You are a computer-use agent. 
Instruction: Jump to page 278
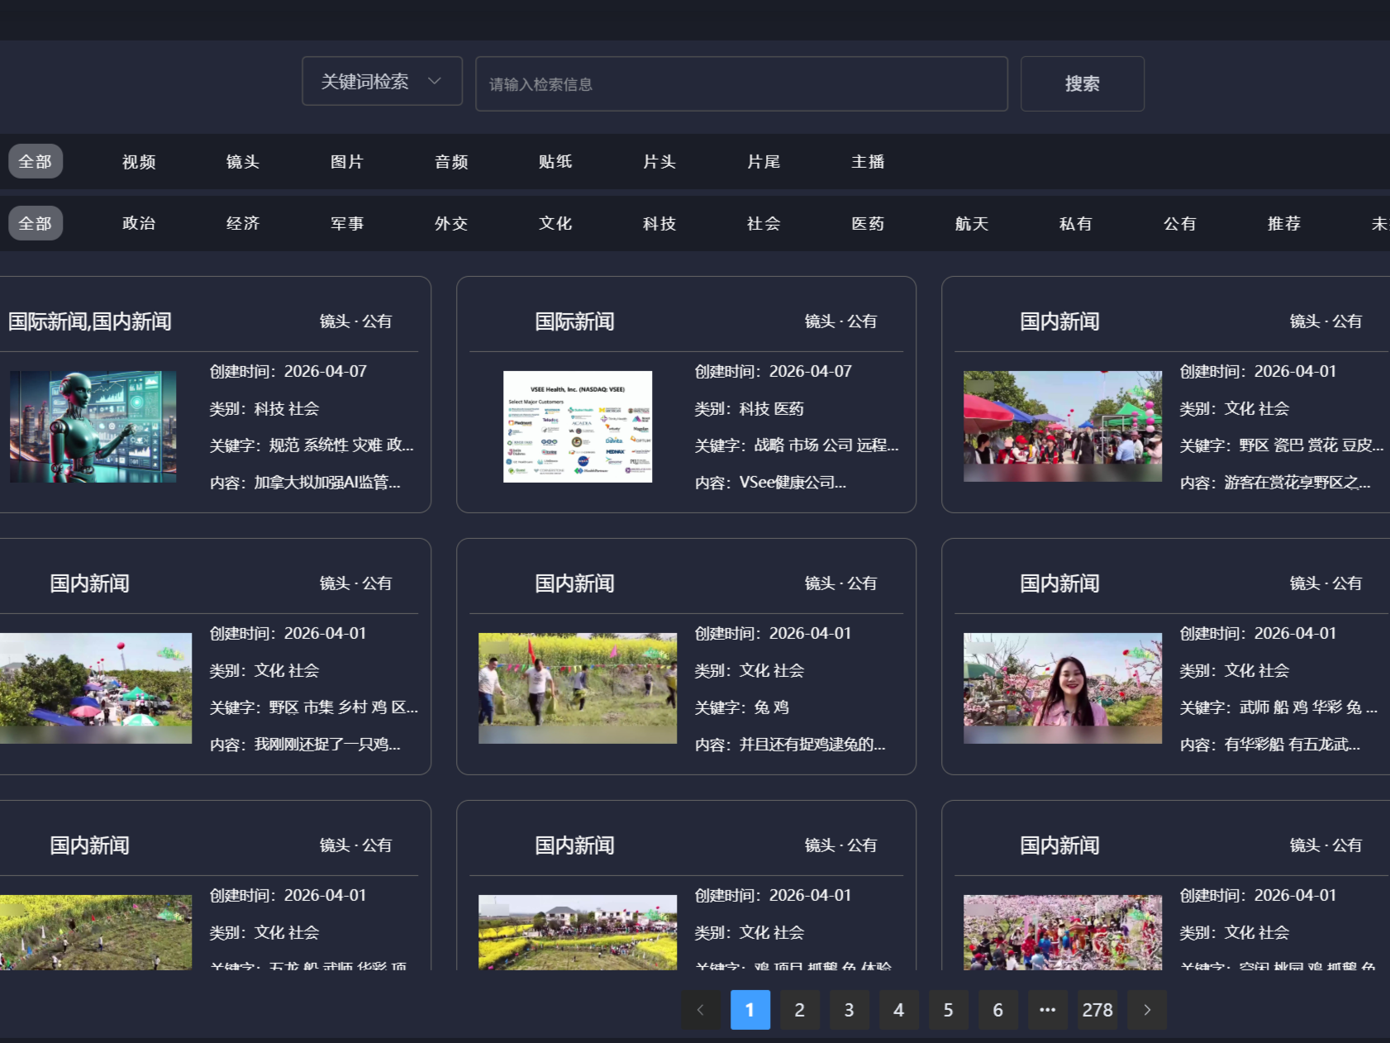pyautogui.click(x=1097, y=1010)
